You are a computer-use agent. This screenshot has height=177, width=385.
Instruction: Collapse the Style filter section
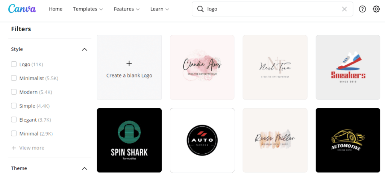coord(84,49)
